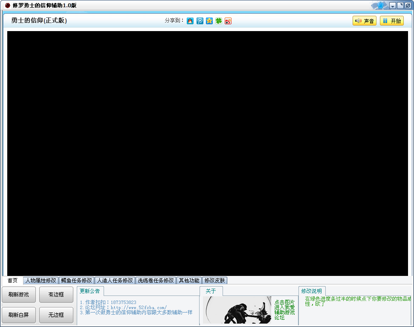Viewport: 414px width, 327px height.
Task: Select the 修改说明 panel header
Action: (x=312, y=291)
